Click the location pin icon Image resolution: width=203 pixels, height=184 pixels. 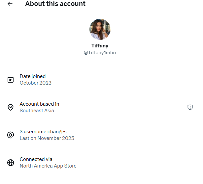tap(11, 107)
